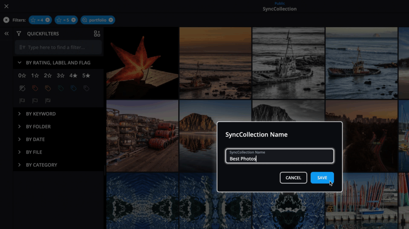Viewport: 409px width, 229px height.
Task: Click the SyncCollection Name text field
Action: (x=280, y=156)
